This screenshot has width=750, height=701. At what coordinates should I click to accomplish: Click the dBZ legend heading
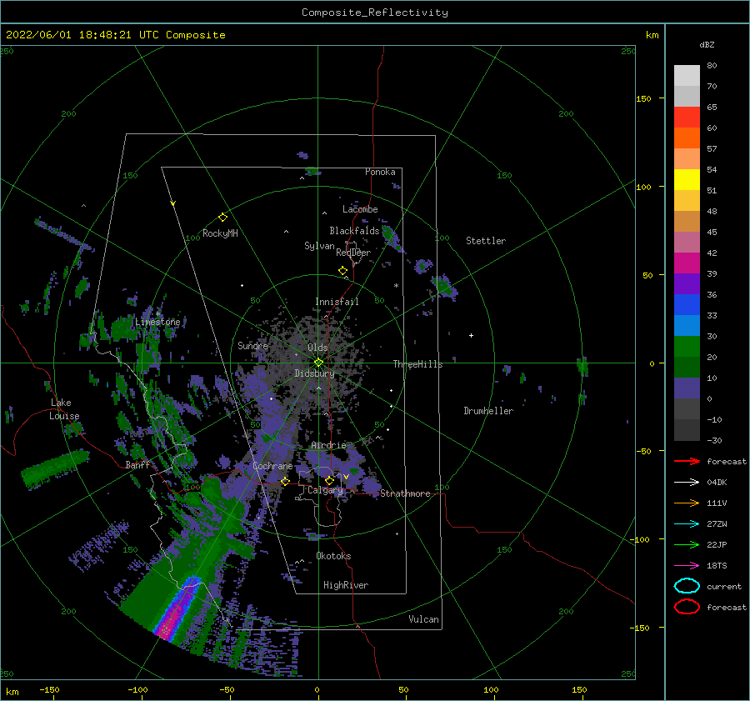707,45
